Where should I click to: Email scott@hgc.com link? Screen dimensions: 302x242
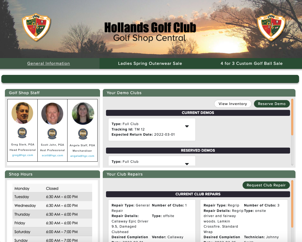tap(52, 155)
